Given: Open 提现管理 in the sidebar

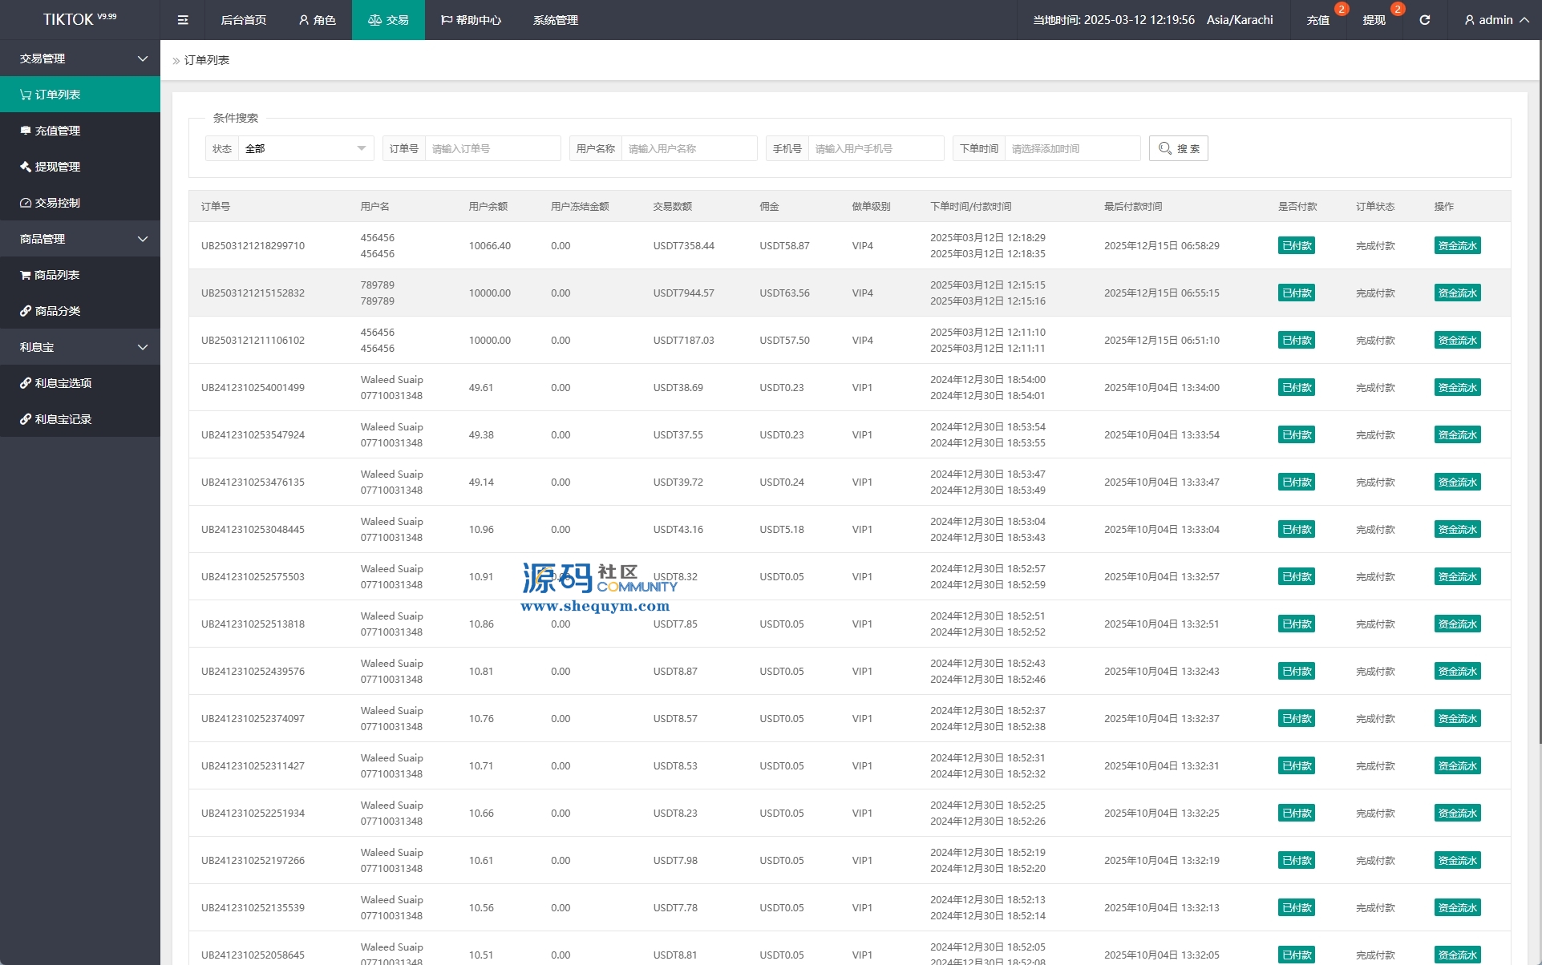Looking at the screenshot, I should [x=80, y=167].
